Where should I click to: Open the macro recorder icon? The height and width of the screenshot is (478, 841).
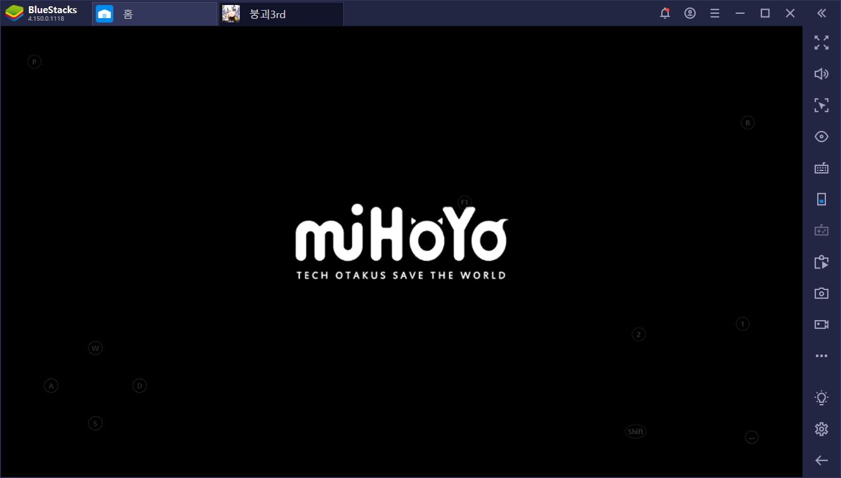pyautogui.click(x=821, y=262)
